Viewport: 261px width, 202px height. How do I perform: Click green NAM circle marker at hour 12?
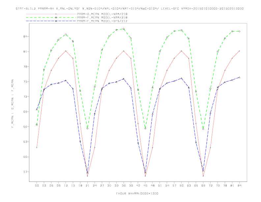pos(66,34)
